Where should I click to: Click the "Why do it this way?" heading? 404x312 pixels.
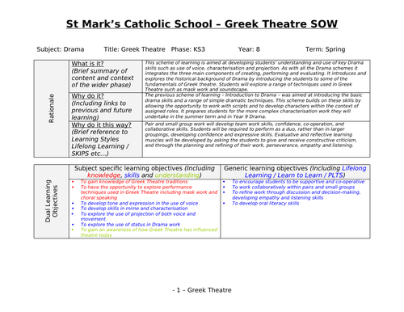pos(101,125)
